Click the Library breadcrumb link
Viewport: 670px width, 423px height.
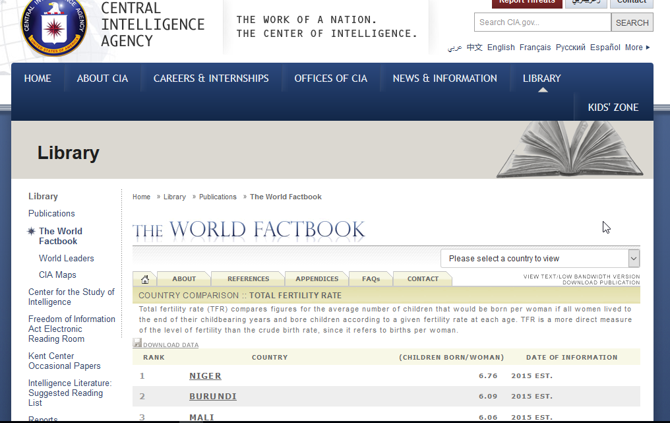175,197
